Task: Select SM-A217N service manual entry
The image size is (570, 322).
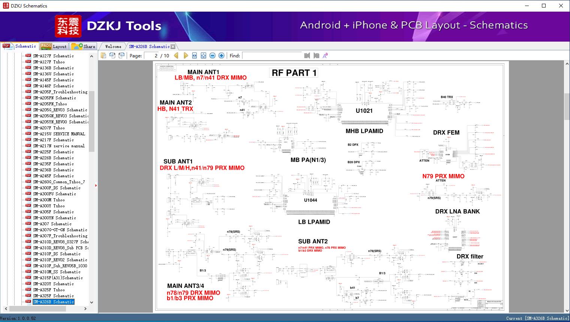Action: point(59,146)
